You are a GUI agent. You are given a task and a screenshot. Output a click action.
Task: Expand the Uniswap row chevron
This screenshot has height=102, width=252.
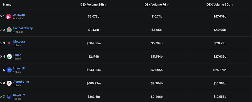(1, 17)
